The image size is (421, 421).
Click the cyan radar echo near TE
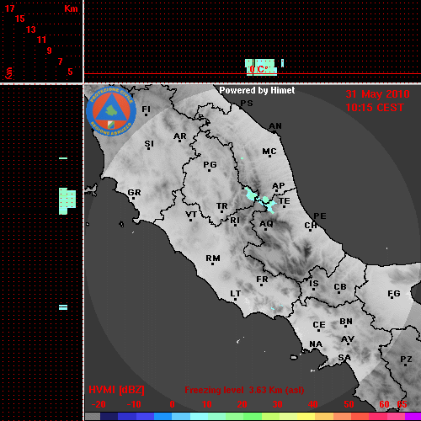tap(260, 200)
